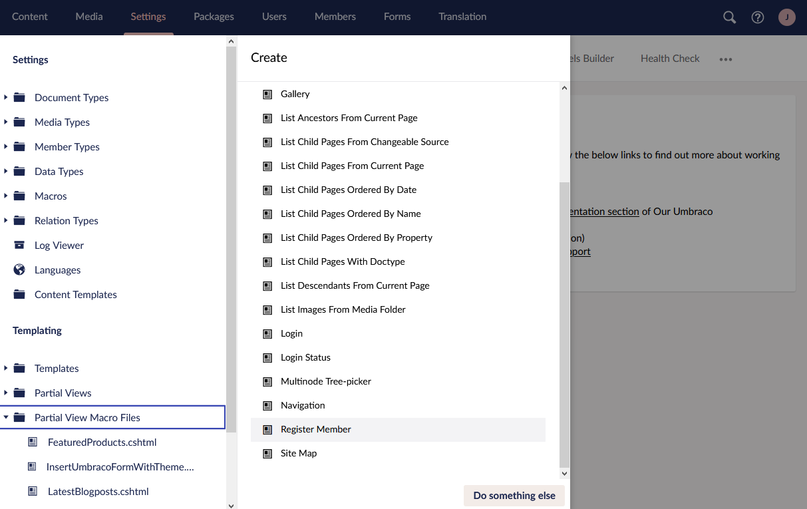This screenshot has height=509, width=807.
Task: Collapse the Partial View Macro Files node
Action: click(6, 418)
